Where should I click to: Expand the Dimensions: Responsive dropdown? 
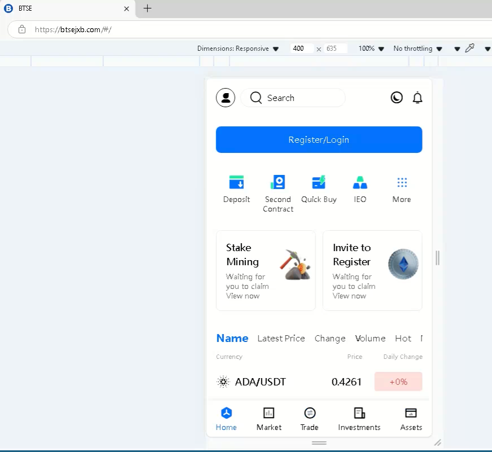pyautogui.click(x=238, y=49)
